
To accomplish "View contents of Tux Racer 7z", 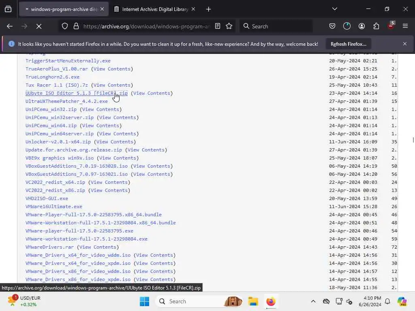I will click(x=112, y=85).
